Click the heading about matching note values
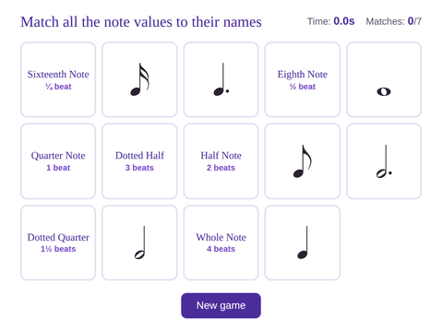The width and height of the screenshot is (443, 332). pyautogui.click(x=141, y=22)
